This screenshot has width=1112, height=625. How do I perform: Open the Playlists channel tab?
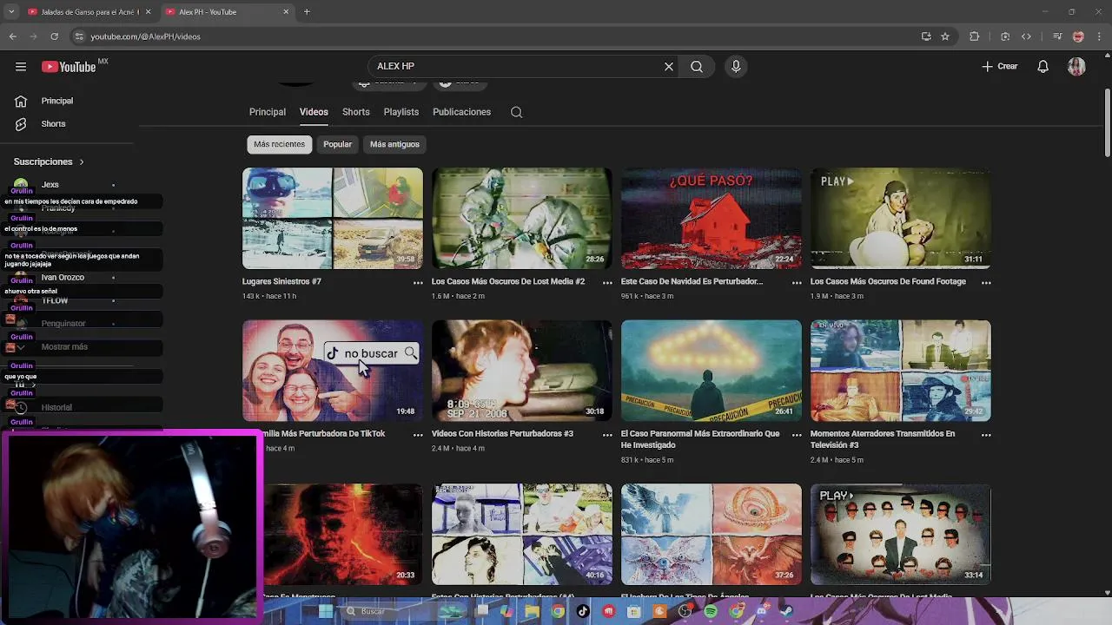coord(401,112)
